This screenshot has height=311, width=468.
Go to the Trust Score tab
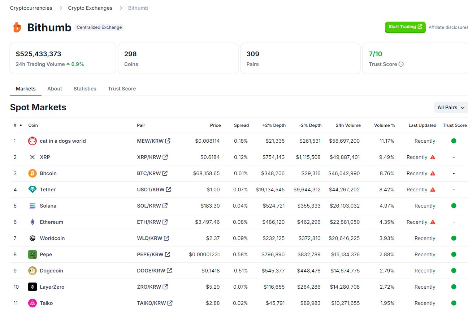[x=122, y=89]
